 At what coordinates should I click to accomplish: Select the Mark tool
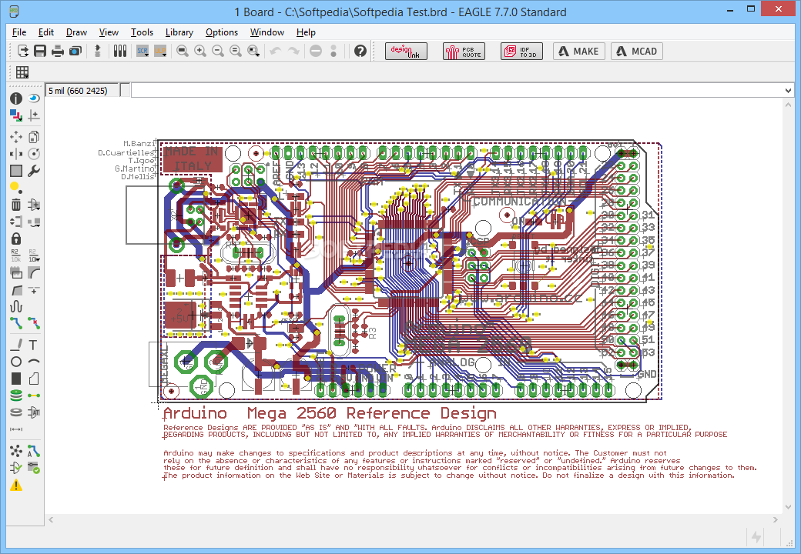34,115
